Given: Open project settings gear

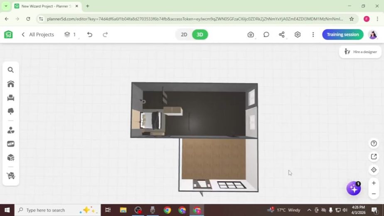Looking at the screenshot, I should coord(297,34).
